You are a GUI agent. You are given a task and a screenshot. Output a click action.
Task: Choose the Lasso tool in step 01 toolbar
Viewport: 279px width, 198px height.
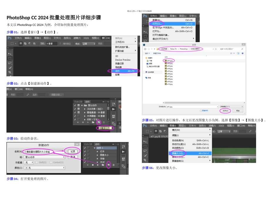10,63
